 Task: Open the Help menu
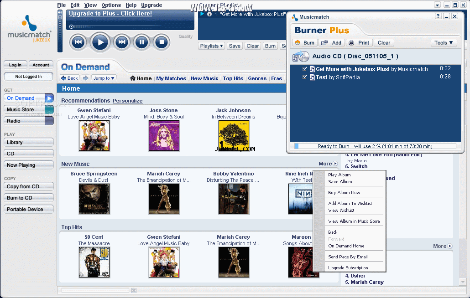click(131, 5)
